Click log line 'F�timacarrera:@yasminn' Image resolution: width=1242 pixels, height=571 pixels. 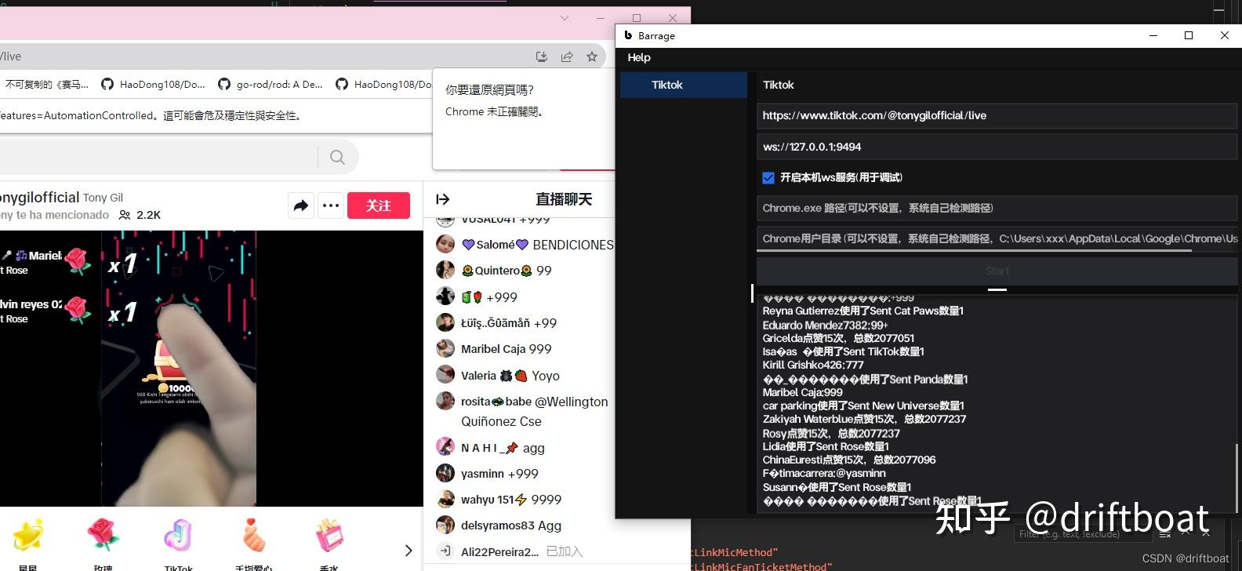point(824,473)
